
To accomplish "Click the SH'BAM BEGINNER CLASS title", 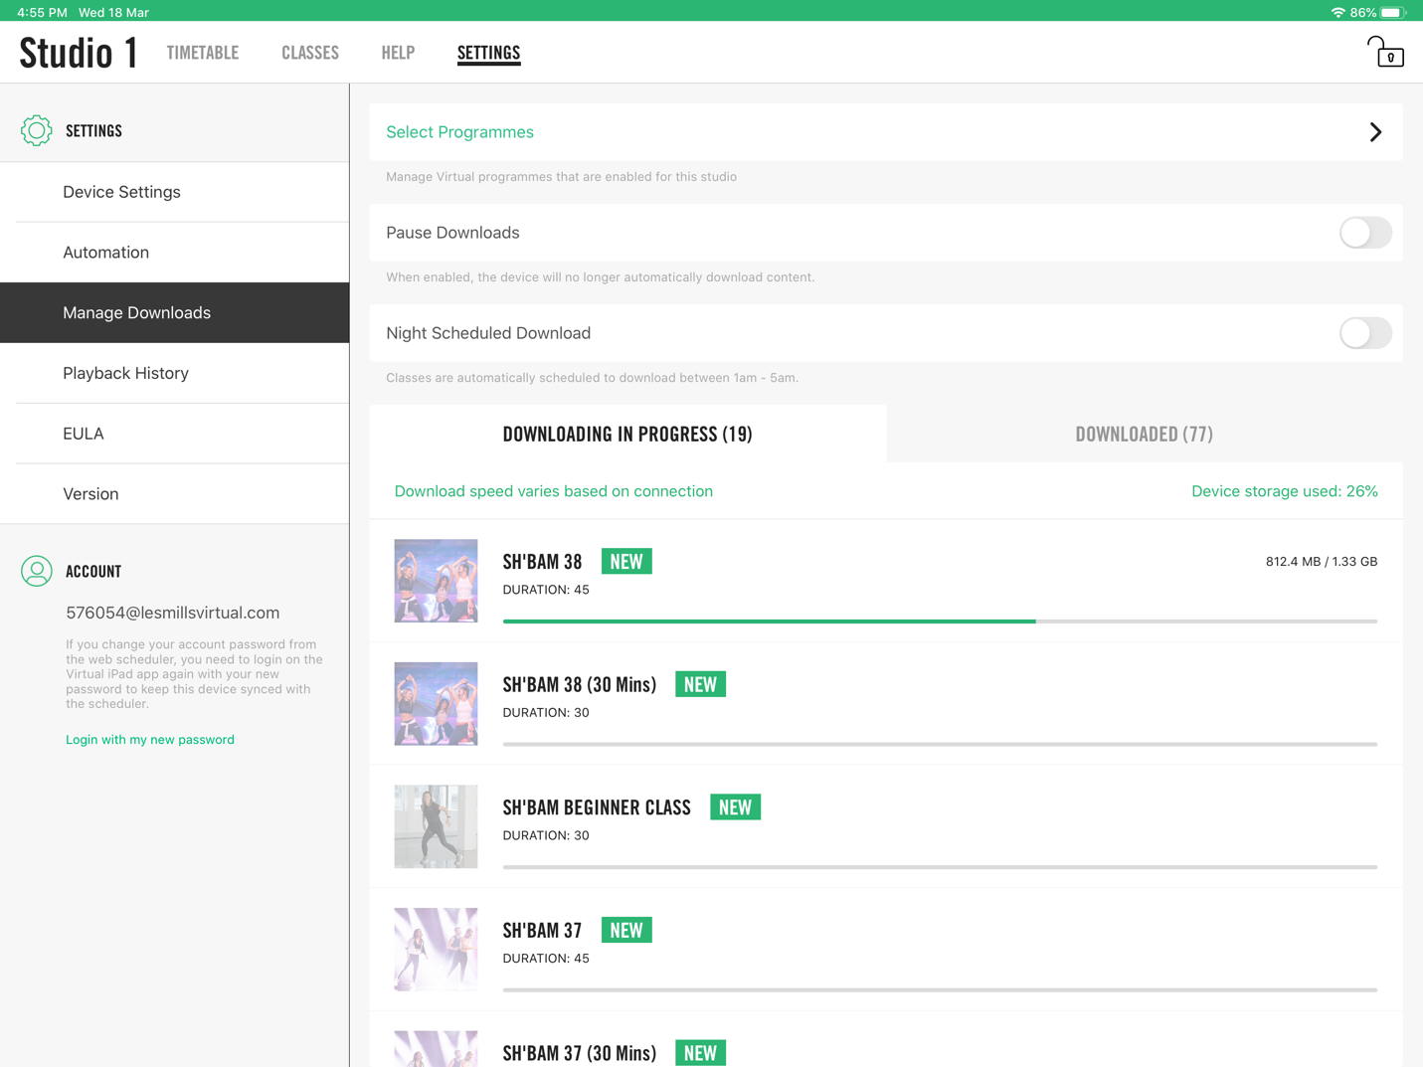I will [597, 807].
